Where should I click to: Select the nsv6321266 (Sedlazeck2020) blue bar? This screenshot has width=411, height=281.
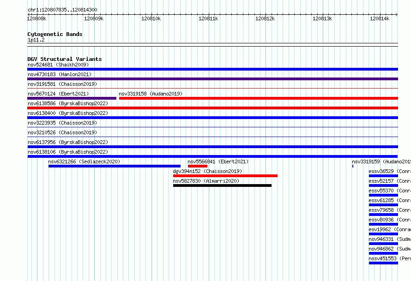(115, 166)
